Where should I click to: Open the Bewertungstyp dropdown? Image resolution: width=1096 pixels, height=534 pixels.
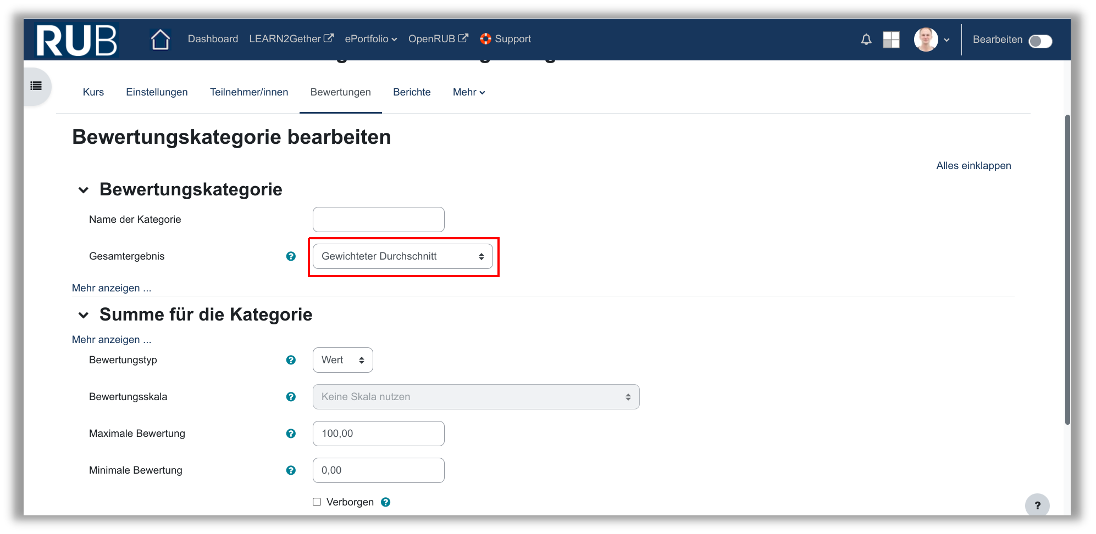(342, 360)
